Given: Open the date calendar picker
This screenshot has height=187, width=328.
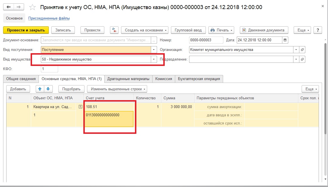Looking at the screenshot, I should 285,40.
